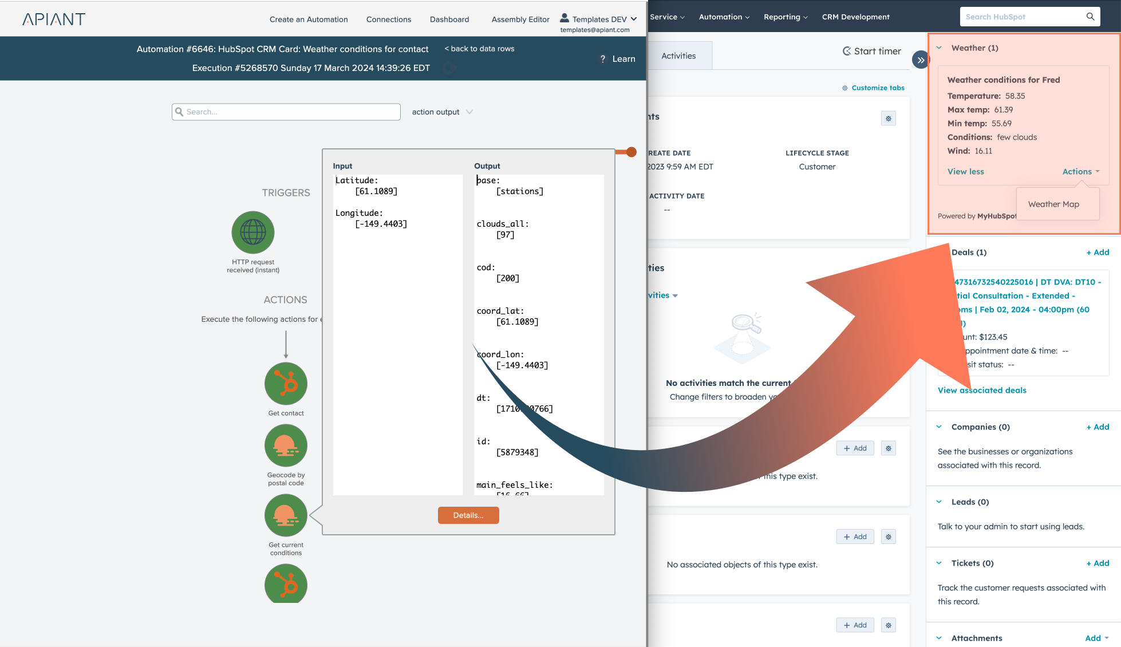Collapse the Weather (1) card section
1121x647 pixels.
click(x=939, y=48)
